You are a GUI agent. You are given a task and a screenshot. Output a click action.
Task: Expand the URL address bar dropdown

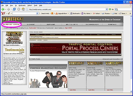click(107, 9)
